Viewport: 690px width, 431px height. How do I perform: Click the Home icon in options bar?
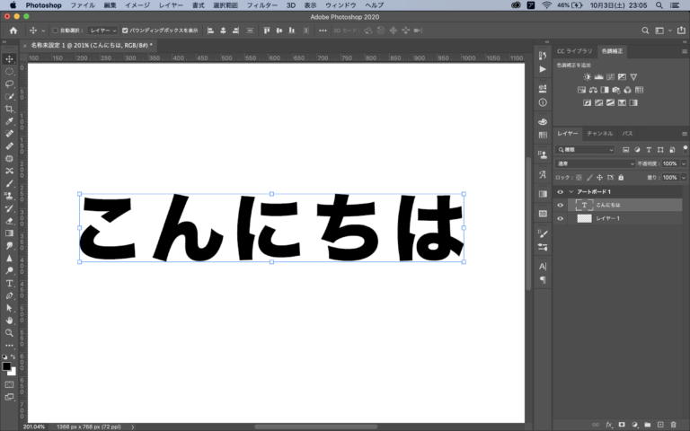click(x=13, y=31)
